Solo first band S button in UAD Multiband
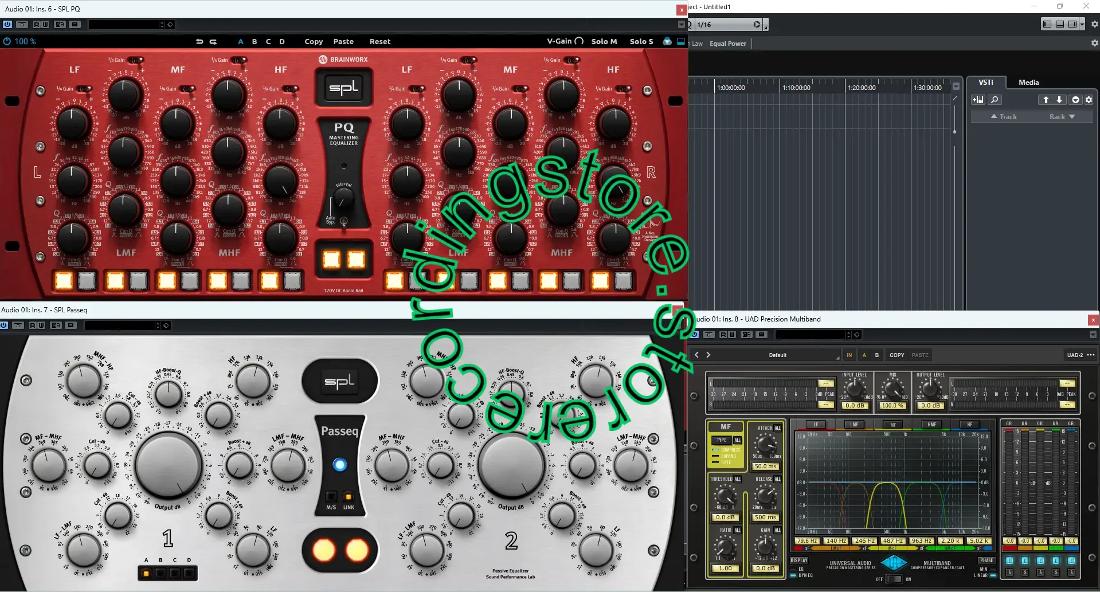This screenshot has height=592, width=1100. (x=1009, y=573)
